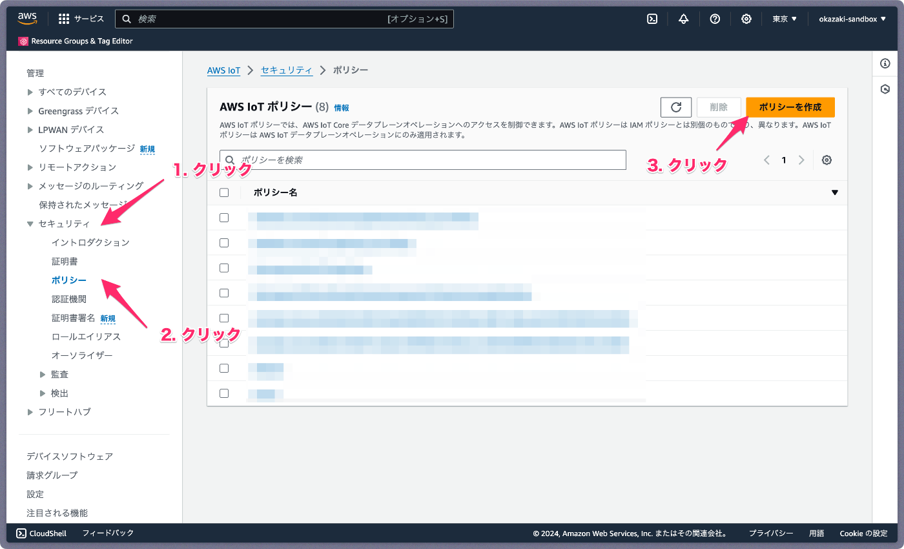904x549 pixels.
Task: Open 認証機関 in sidebar
Action: (x=69, y=299)
